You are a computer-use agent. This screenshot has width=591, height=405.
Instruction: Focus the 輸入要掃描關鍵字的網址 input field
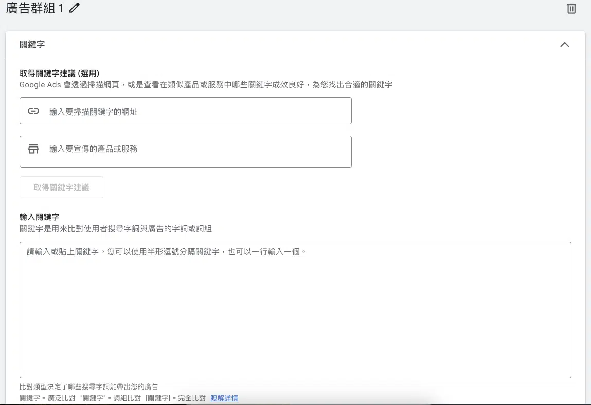195,111
